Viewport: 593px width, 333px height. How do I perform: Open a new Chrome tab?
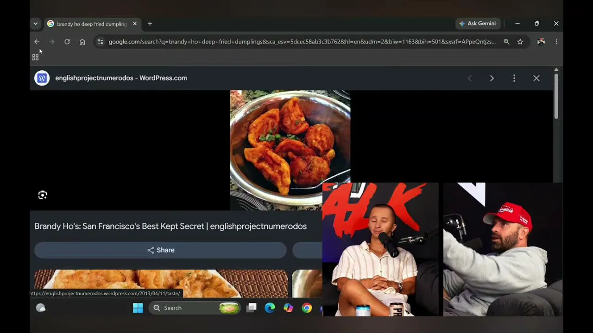pyautogui.click(x=150, y=24)
